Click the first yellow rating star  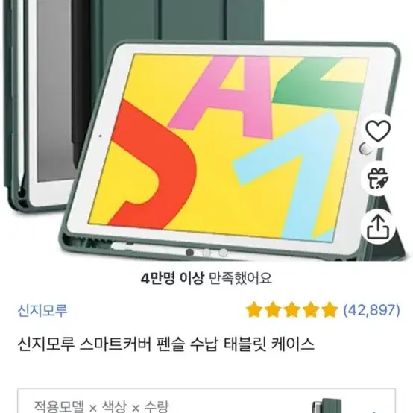pos(254,310)
